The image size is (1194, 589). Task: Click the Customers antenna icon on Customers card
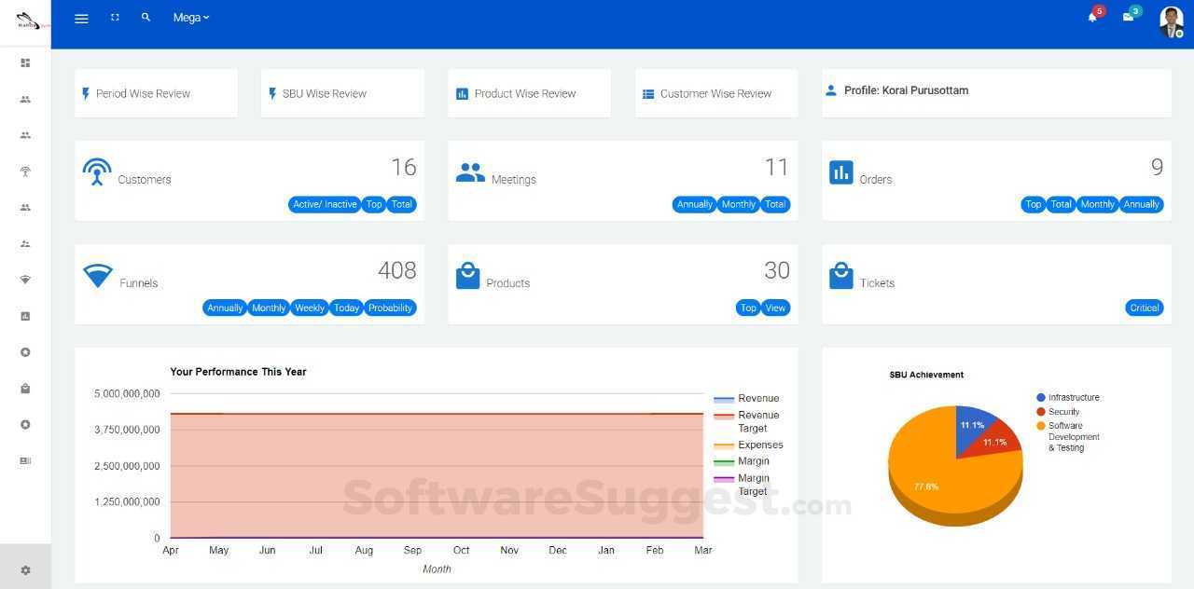[97, 171]
